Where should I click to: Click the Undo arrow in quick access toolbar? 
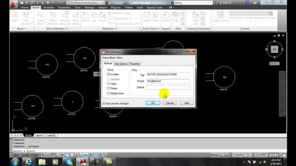(53, 3)
